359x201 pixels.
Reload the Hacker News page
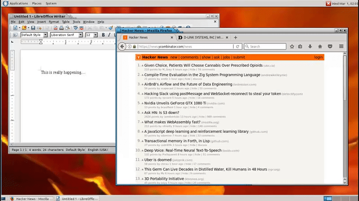tap(238, 46)
